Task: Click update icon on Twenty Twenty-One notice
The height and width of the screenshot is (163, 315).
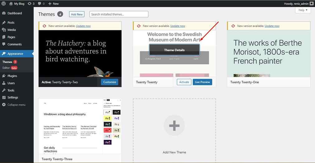Action: [233, 26]
